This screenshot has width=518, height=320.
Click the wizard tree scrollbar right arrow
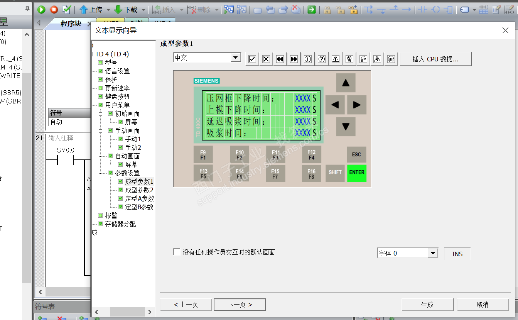150,312
